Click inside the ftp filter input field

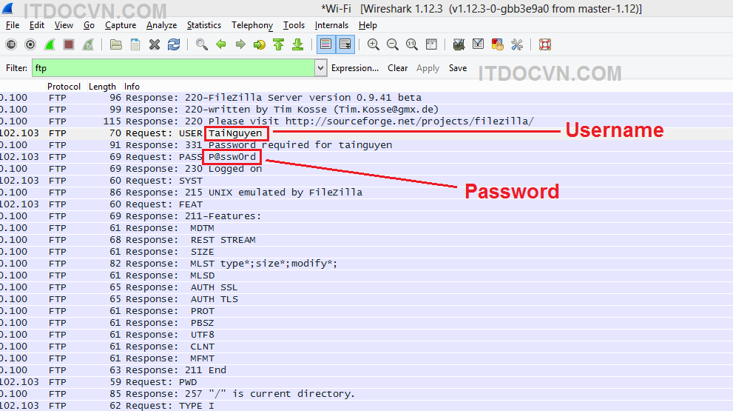pyautogui.click(x=170, y=68)
